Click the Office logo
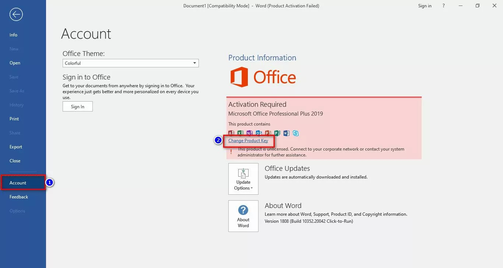 click(x=263, y=77)
